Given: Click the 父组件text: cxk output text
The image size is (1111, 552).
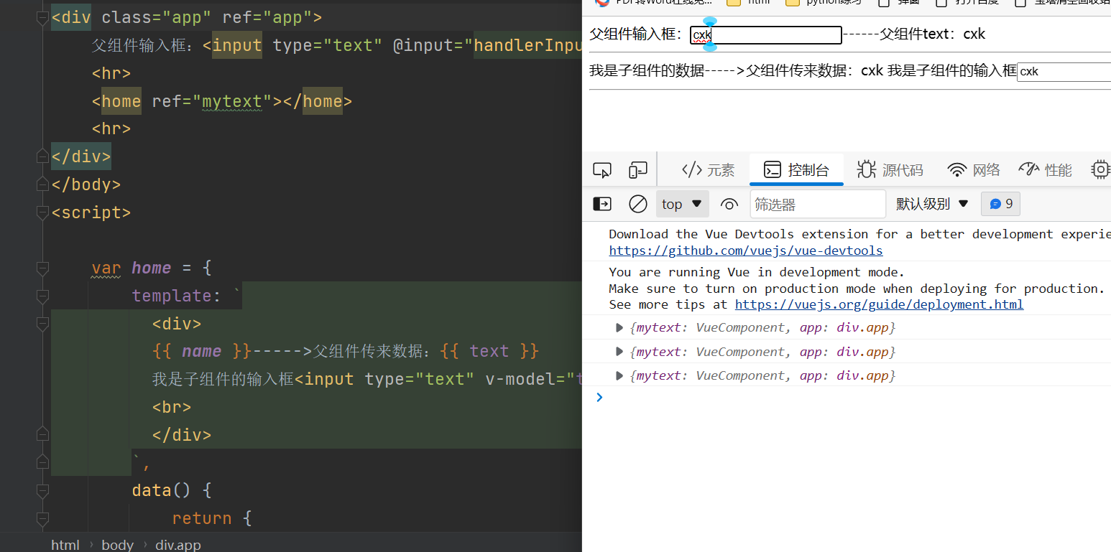Looking at the screenshot, I should 932,34.
